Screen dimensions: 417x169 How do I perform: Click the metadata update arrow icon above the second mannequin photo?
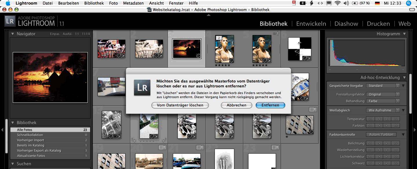276,34
